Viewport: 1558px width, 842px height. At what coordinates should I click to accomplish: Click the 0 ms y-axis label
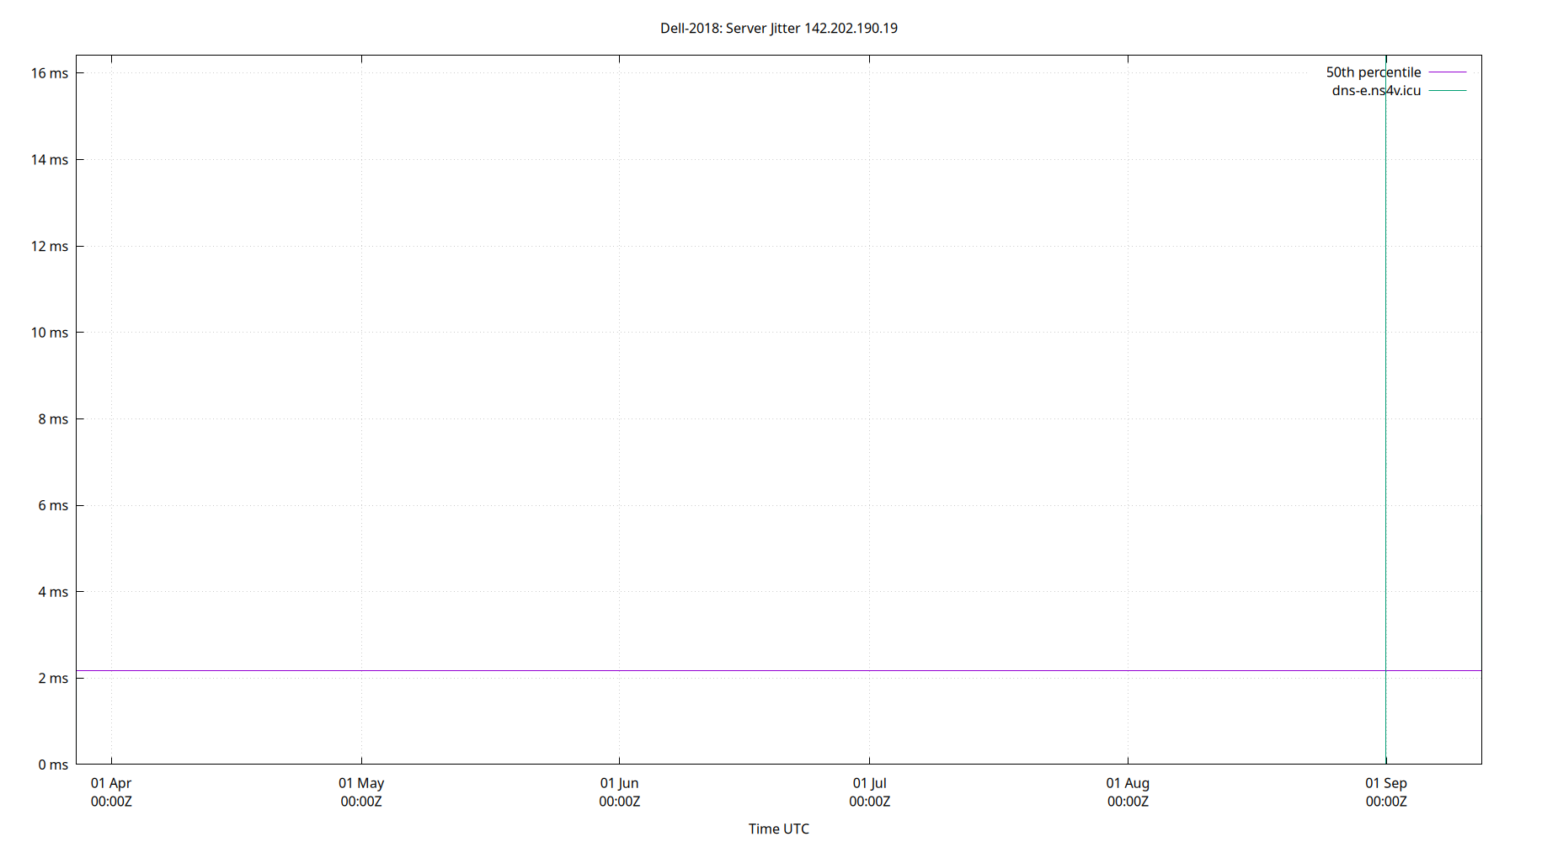pyautogui.click(x=52, y=765)
